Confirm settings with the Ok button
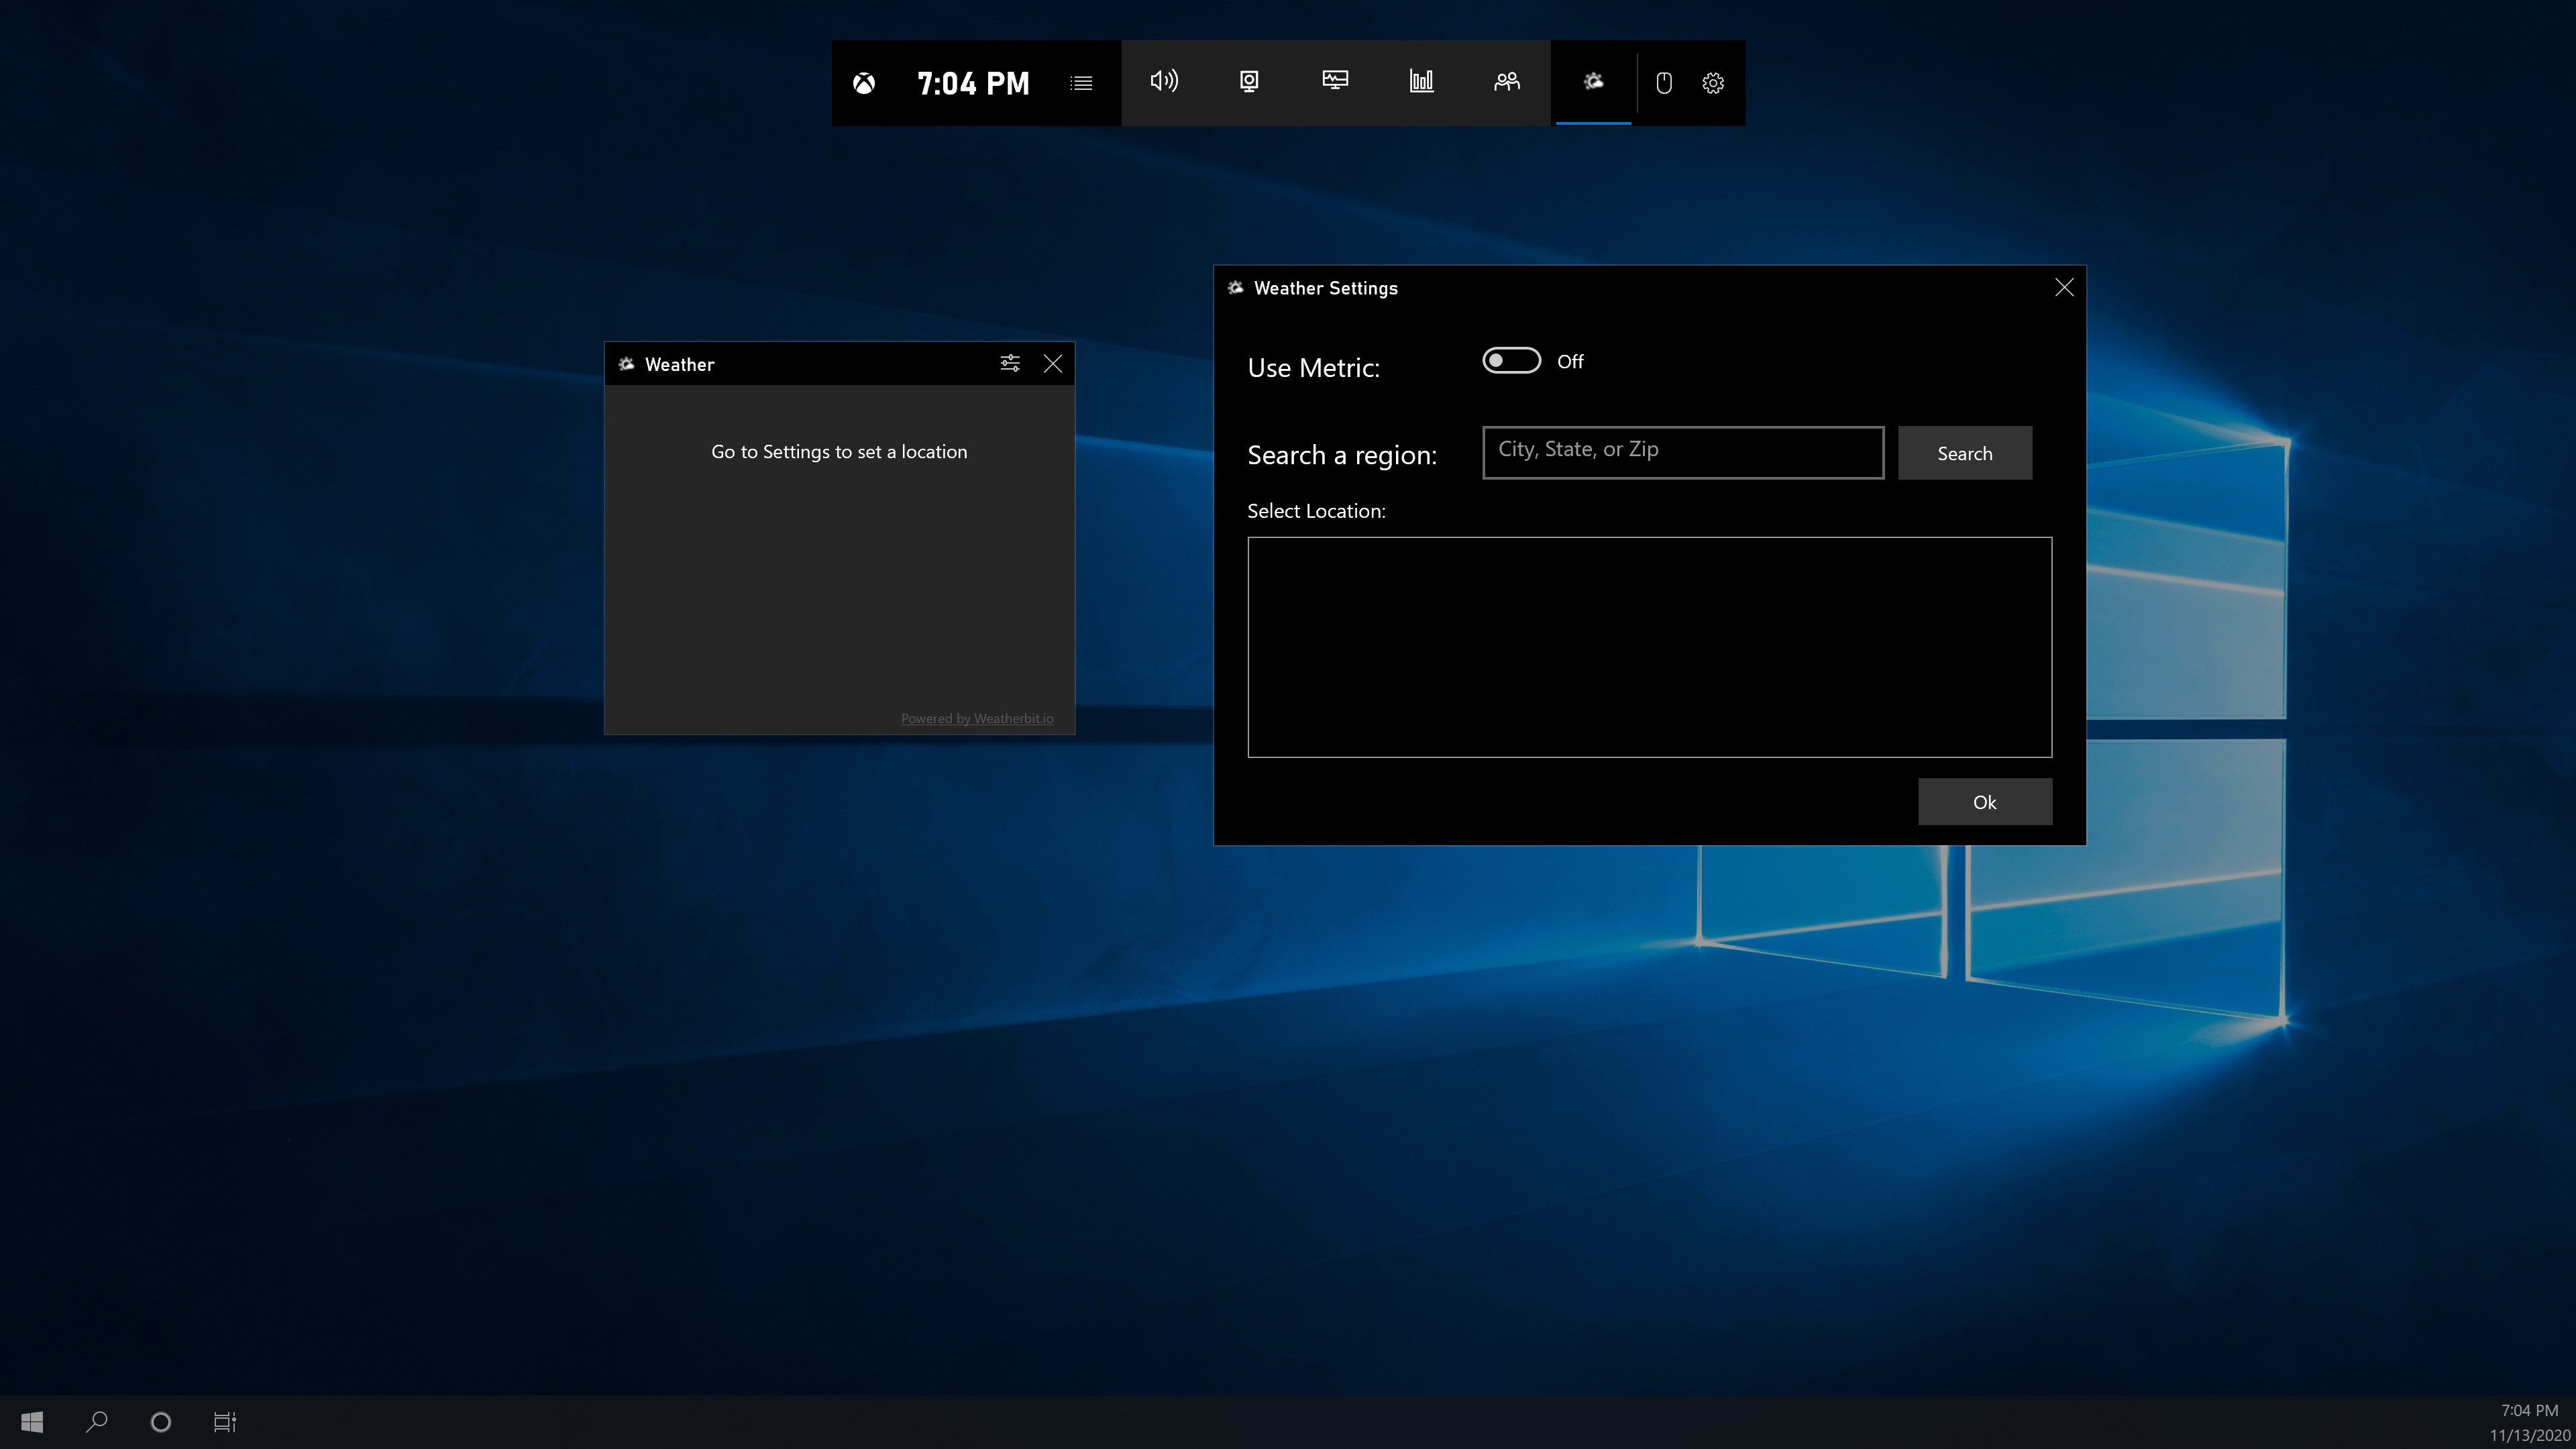The height and width of the screenshot is (1449, 2576). [x=1984, y=801]
